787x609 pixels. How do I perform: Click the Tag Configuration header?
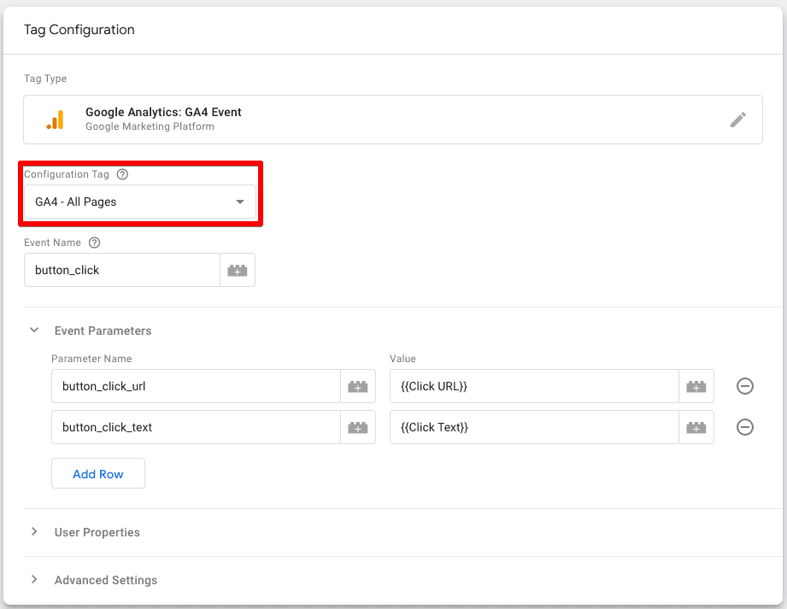79,29
